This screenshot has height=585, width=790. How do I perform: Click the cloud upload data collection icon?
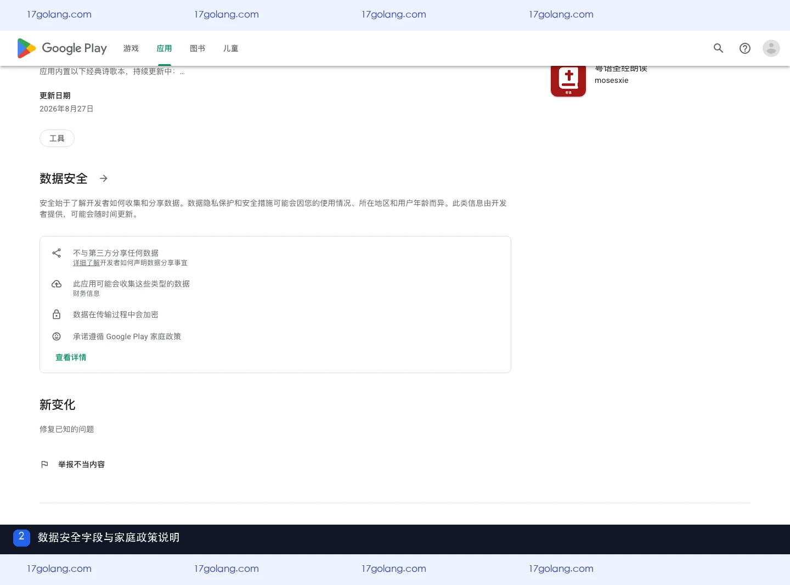[x=57, y=284]
